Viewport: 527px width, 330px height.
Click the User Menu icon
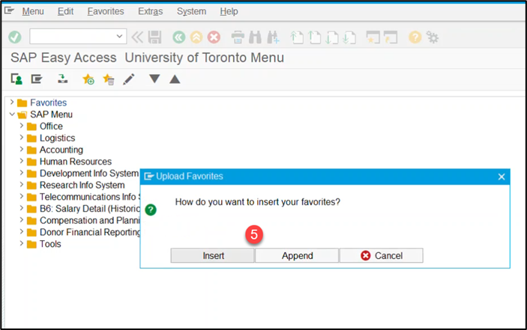16,79
